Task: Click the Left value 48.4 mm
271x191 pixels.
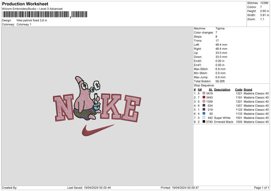Action: point(221,45)
